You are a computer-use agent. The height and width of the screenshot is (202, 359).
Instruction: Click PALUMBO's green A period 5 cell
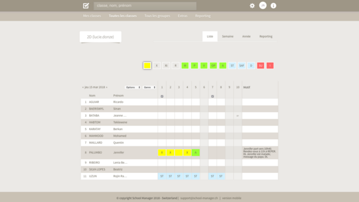[196, 153]
